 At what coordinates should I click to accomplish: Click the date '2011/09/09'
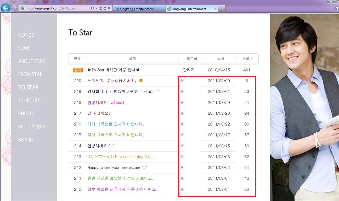tap(219, 81)
